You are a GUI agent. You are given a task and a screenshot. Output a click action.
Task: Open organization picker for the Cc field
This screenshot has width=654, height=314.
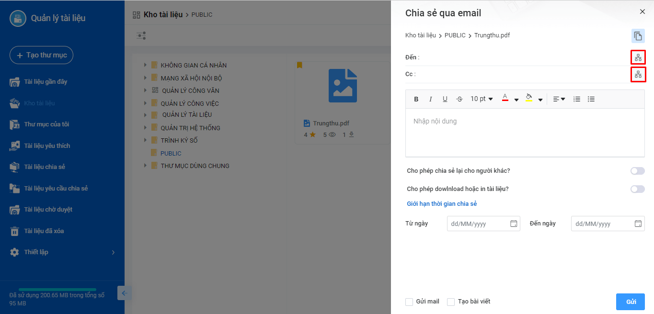638,74
